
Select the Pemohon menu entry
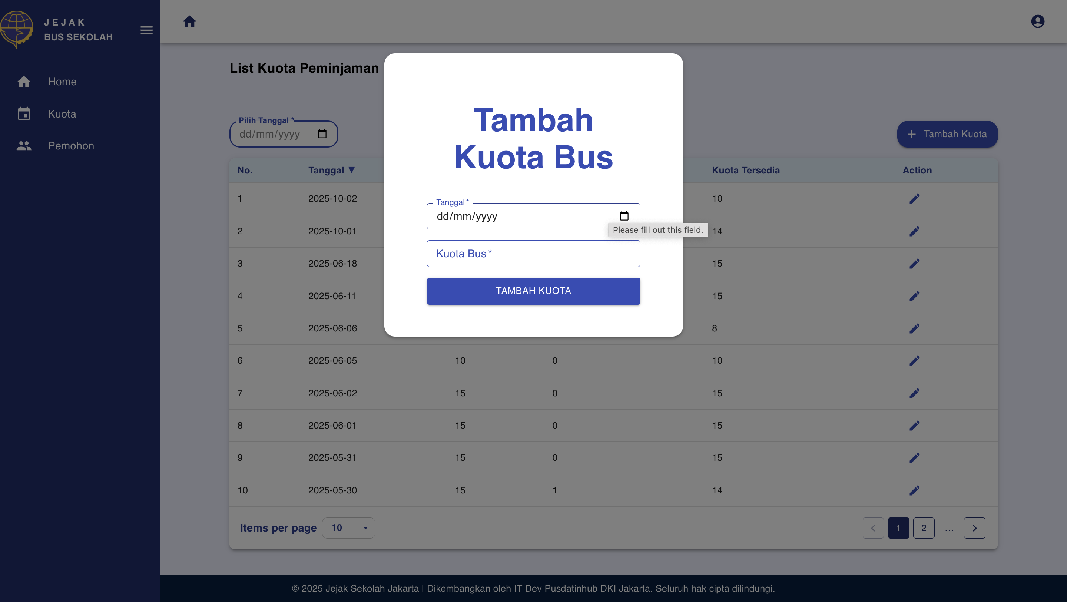pos(71,145)
